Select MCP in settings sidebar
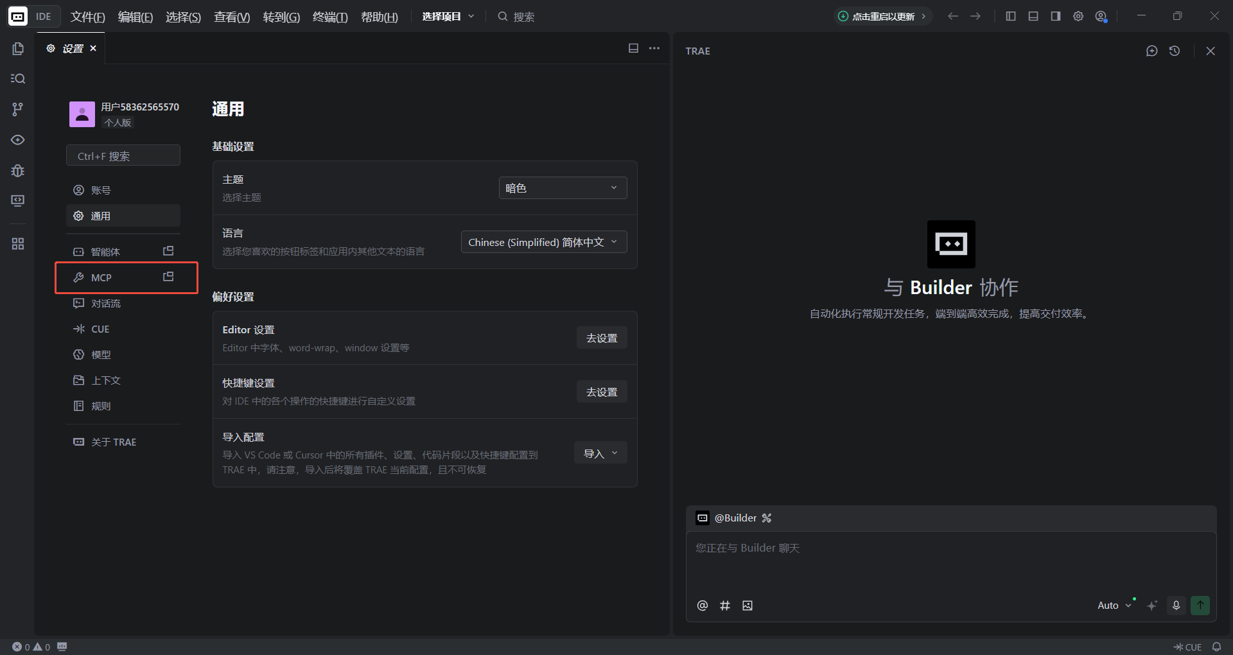Viewport: 1233px width, 655px height. pos(101,277)
